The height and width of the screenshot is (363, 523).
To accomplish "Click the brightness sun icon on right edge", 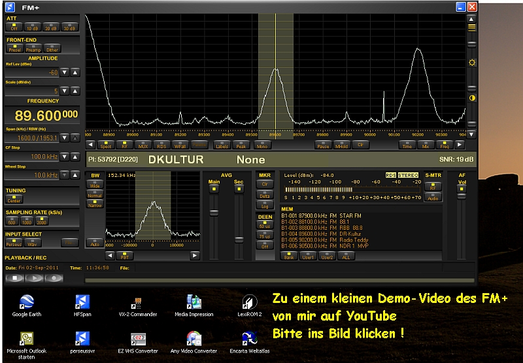I will pyautogui.click(x=471, y=63).
